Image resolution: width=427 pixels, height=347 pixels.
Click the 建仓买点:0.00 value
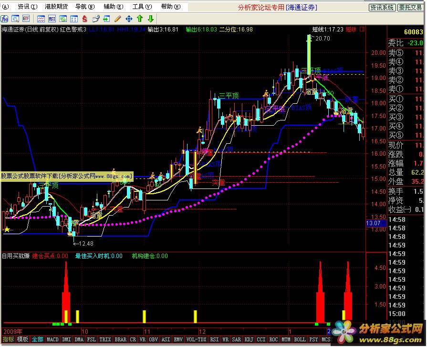coord(50,256)
